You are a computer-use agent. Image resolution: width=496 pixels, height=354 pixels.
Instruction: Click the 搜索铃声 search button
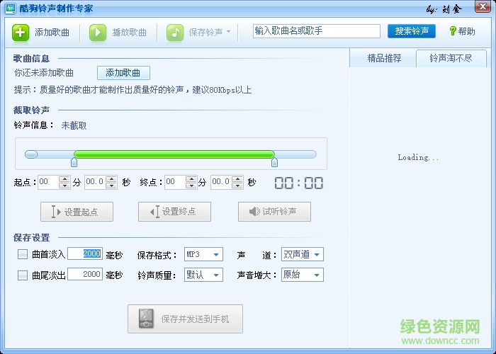pyautogui.click(x=412, y=31)
